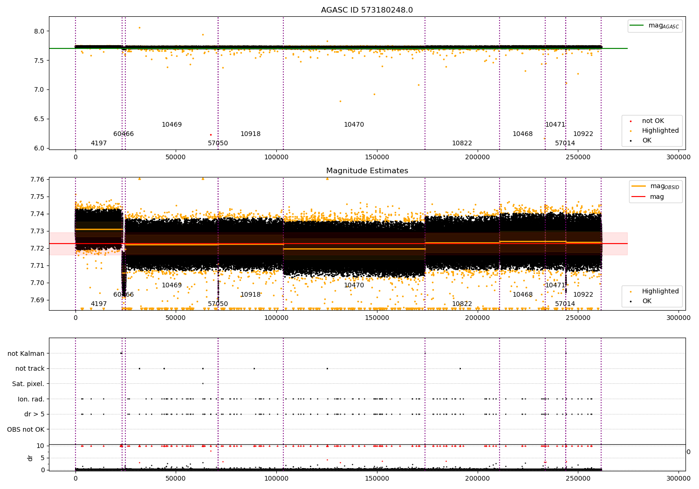
Task: Click the 50000 x-axis tick of bottom plot
Action: coord(176,478)
